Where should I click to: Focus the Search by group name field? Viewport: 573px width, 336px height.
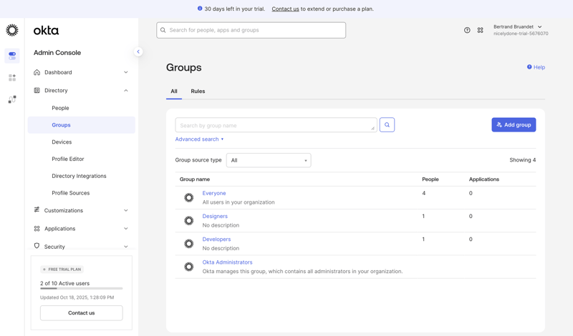(276, 125)
